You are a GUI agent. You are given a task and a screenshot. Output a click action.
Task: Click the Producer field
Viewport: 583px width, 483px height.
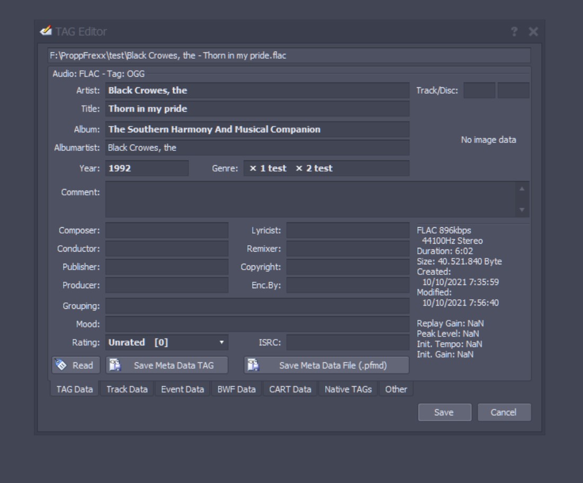167,285
